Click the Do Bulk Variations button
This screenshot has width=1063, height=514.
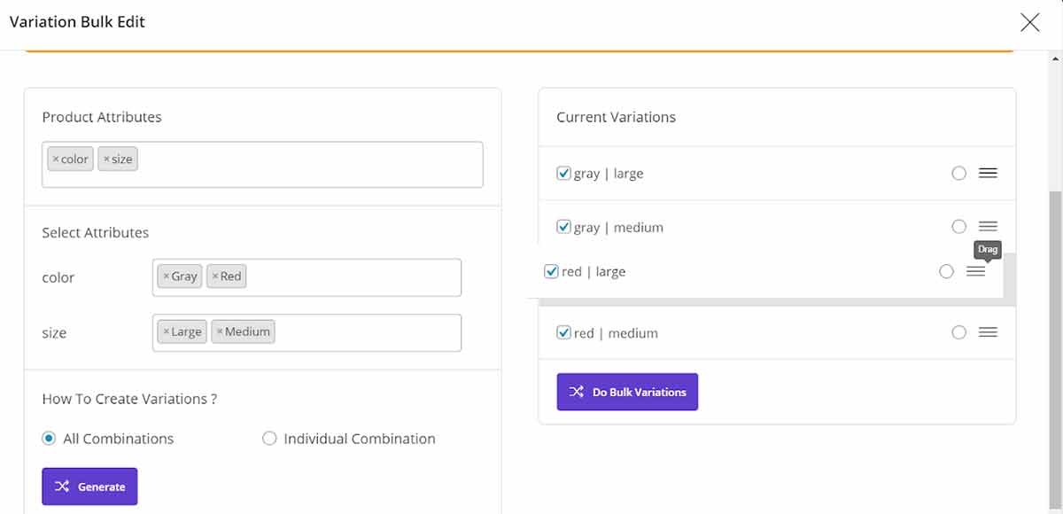click(627, 392)
